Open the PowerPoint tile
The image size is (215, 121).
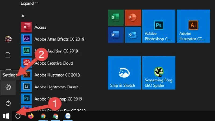coord(133,17)
